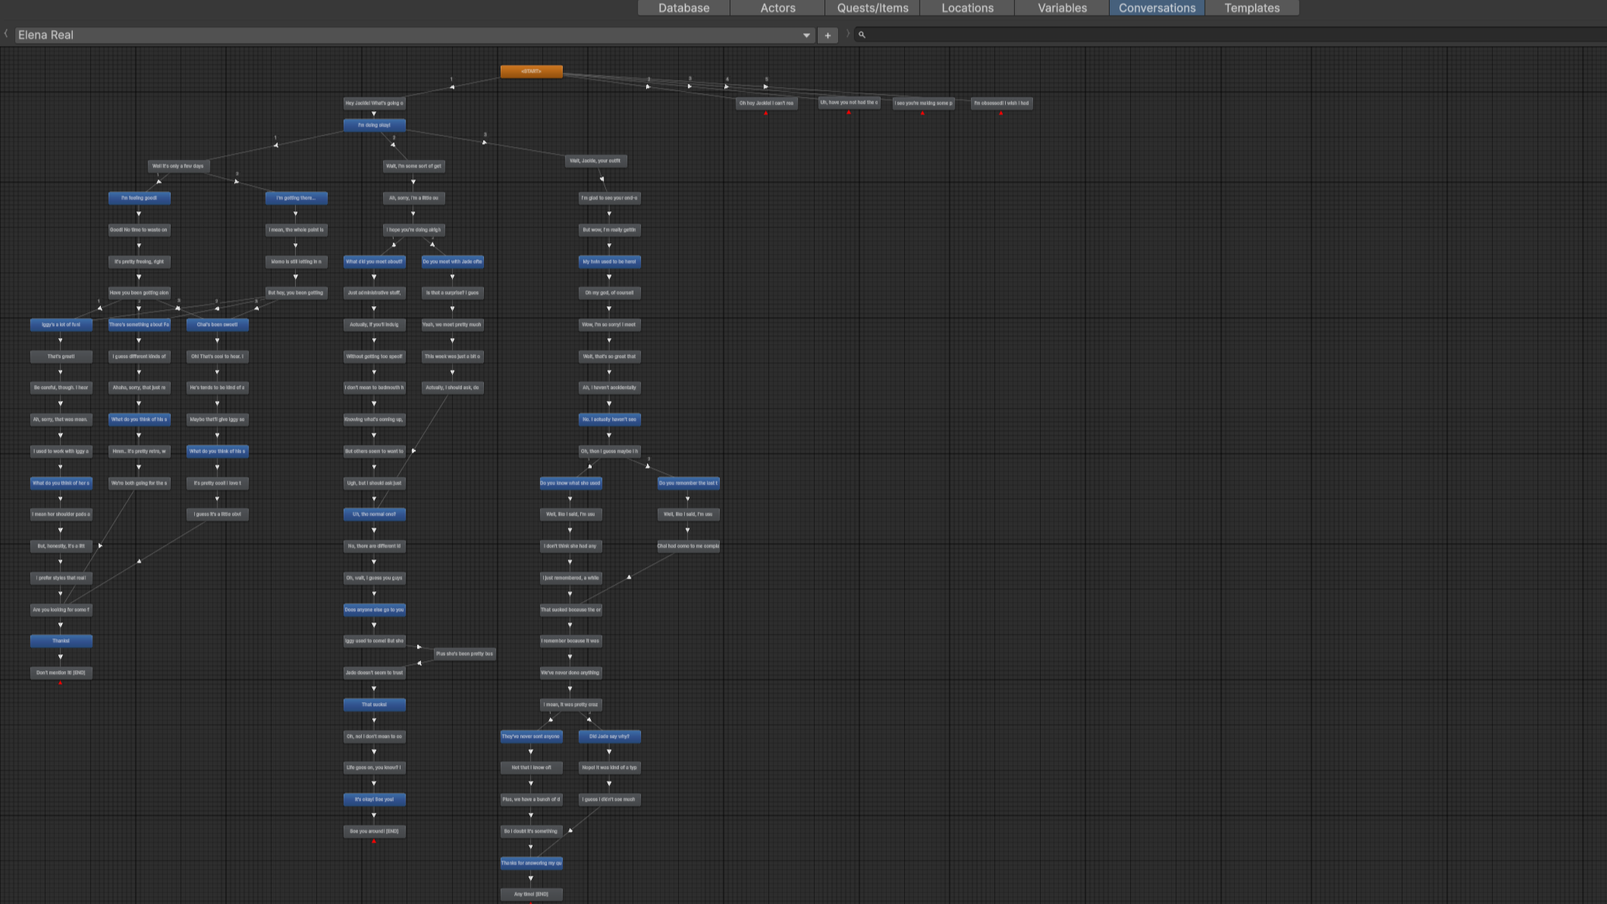Viewport: 1607px width, 904px height.
Task: Select the blue "Thanks!" node
Action: point(61,641)
